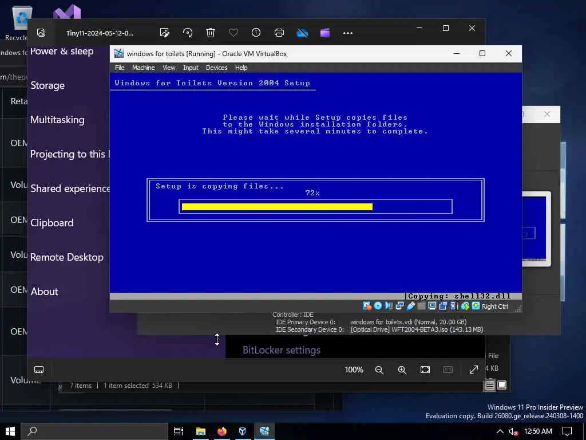Screen dimensions: 586x440
Task: Open the Recycle Bin desktop icon
Action: 19,23
